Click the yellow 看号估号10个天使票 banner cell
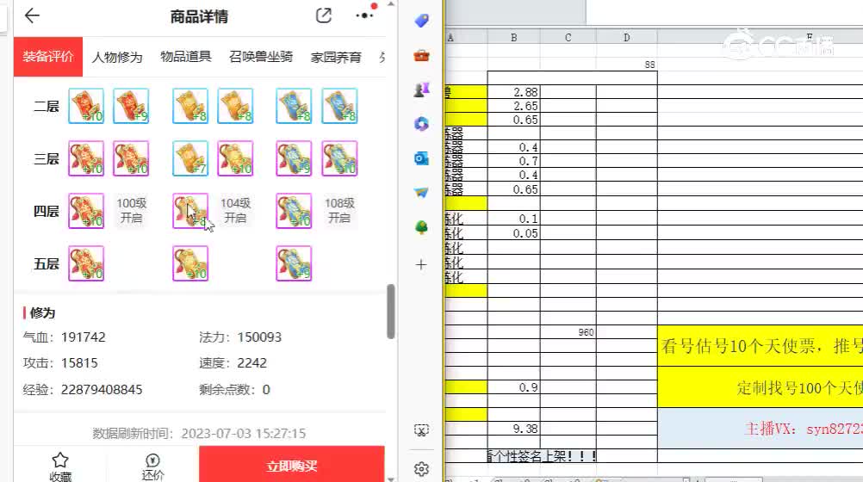The width and height of the screenshot is (863, 482). tap(761, 346)
